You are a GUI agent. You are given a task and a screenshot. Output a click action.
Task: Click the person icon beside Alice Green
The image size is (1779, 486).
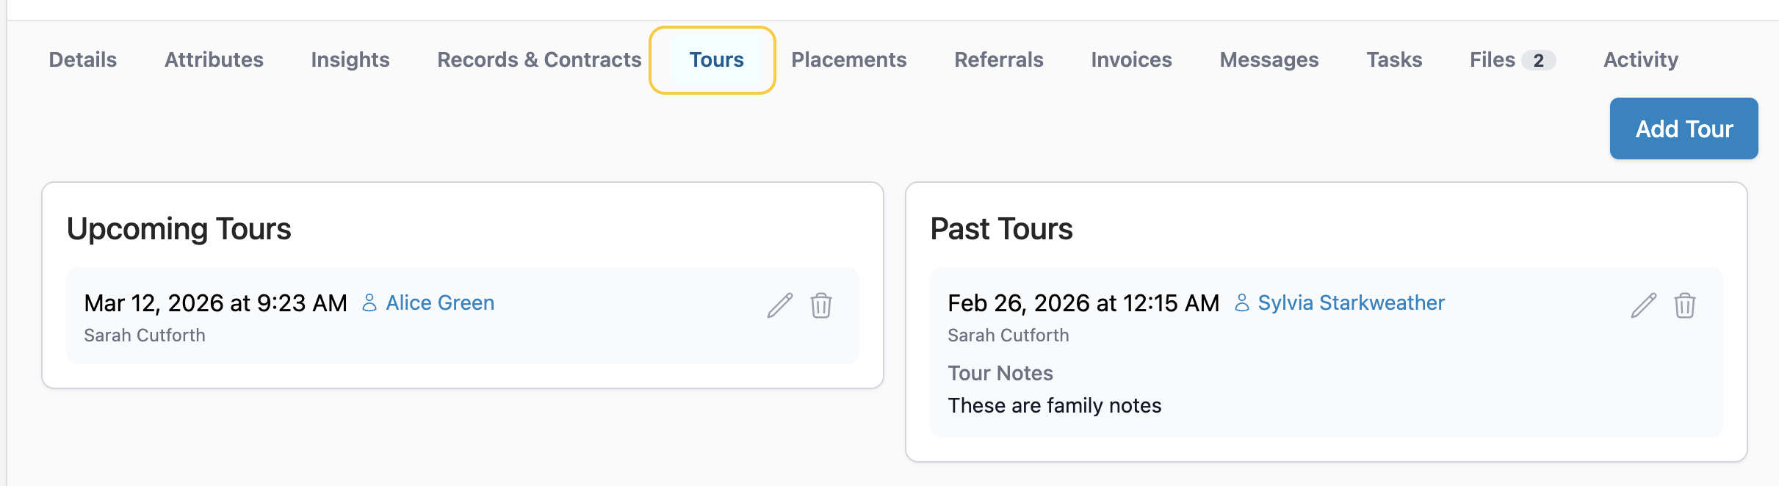tap(369, 303)
